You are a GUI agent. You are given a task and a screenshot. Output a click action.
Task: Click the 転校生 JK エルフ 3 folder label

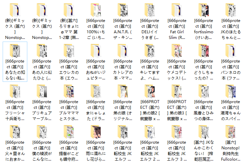click(x=177, y=151)
